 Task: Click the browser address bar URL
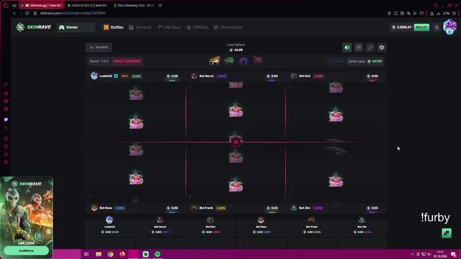point(72,13)
